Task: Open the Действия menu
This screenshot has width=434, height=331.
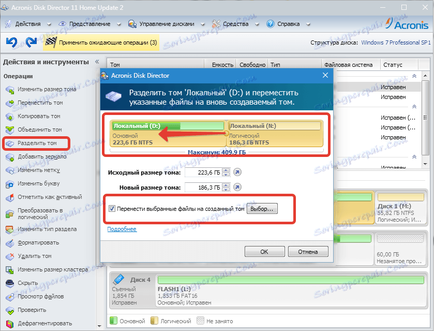Action: (x=28, y=24)
